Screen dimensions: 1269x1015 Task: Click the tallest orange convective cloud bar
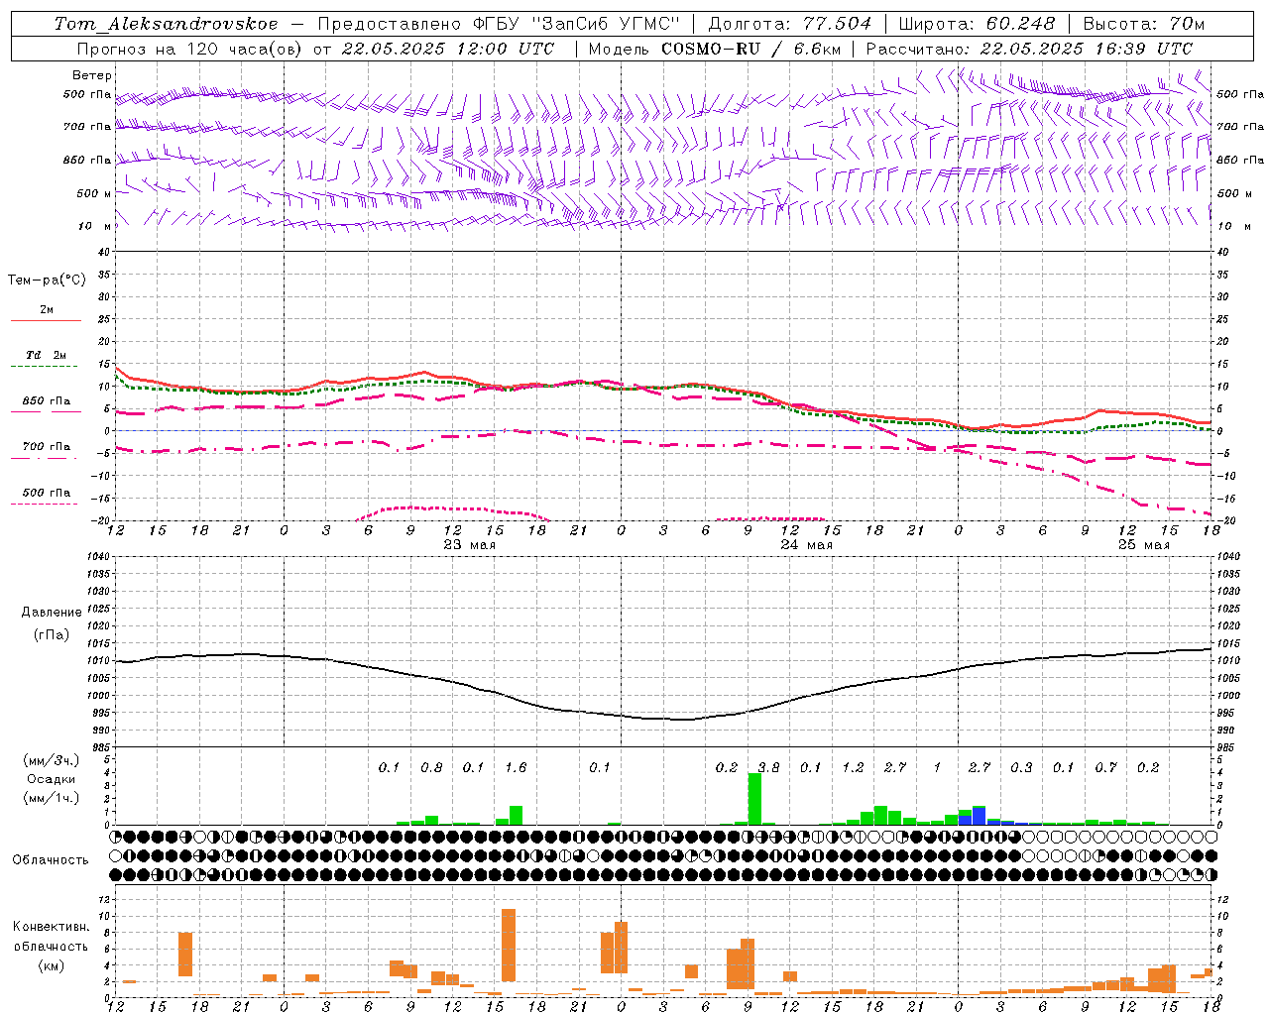[x=509, y=946]
